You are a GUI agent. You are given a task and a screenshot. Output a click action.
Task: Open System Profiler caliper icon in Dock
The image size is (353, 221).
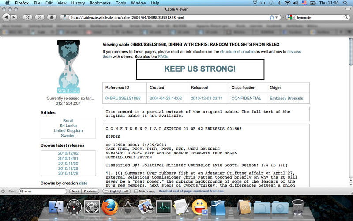click(128, 207)
